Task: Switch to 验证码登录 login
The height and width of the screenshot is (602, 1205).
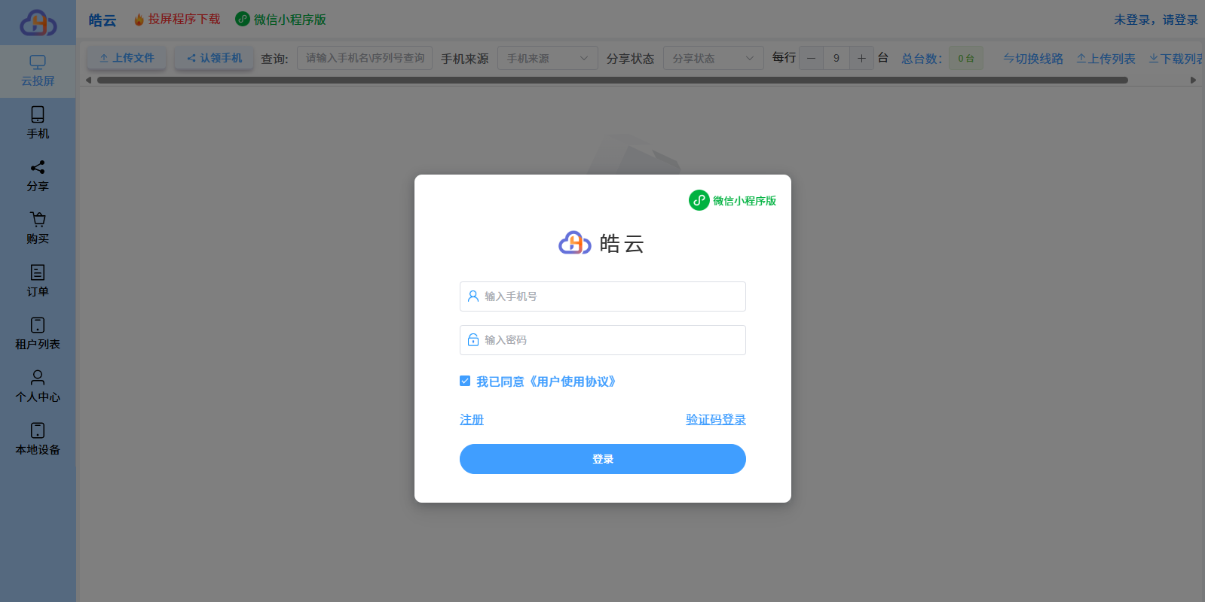Action: (x=715, y=420)
